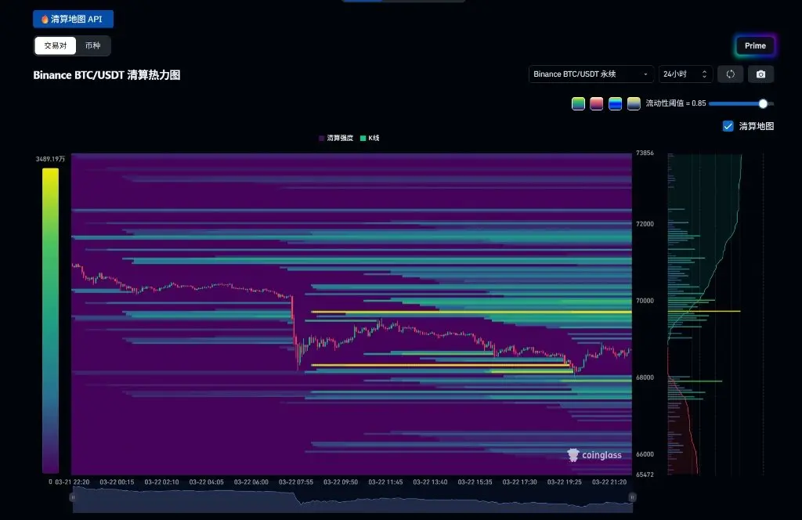Click the 03-22 21:20 time axis label
Screen dimensions: 802x520
(609, 482)
